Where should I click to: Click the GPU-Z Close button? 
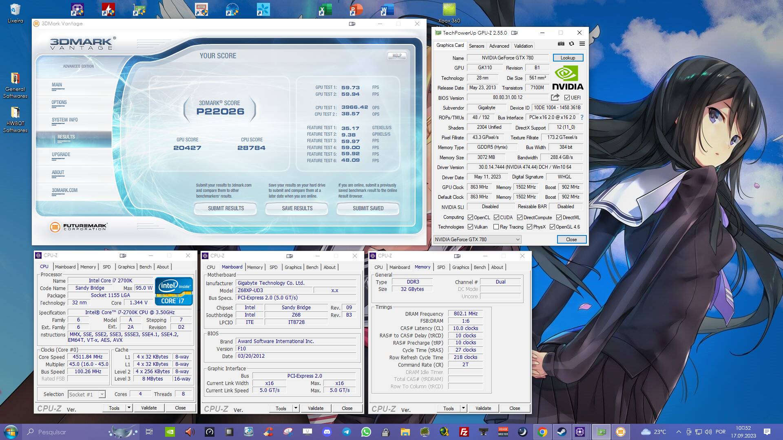click(571, 240)
